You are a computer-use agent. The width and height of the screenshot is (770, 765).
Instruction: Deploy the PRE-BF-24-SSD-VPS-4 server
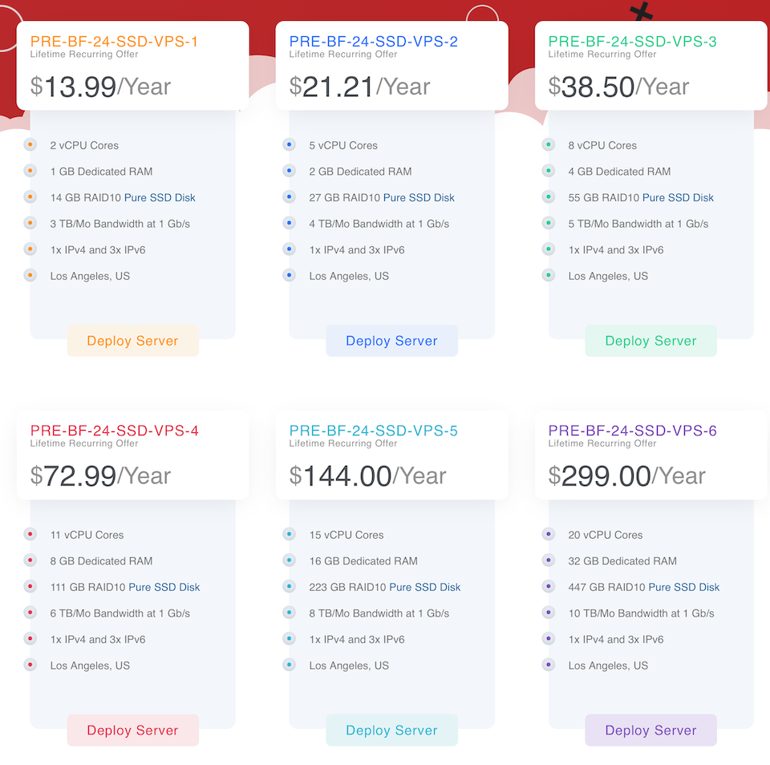tap(132, 731)
